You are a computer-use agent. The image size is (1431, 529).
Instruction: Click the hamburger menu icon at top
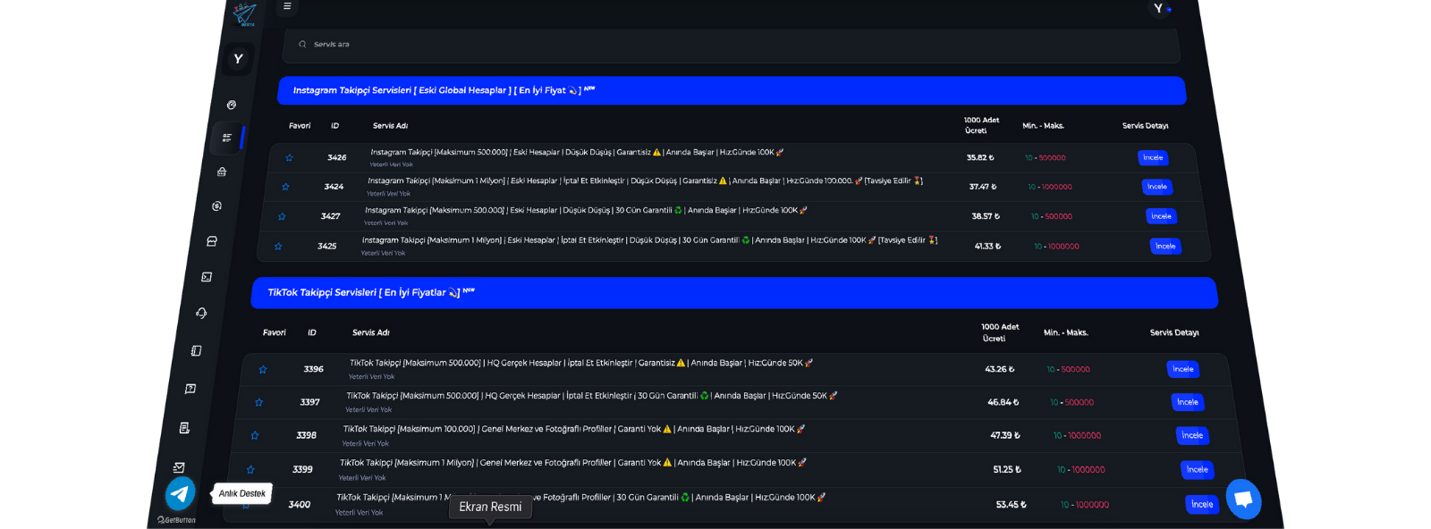(287, 6)
